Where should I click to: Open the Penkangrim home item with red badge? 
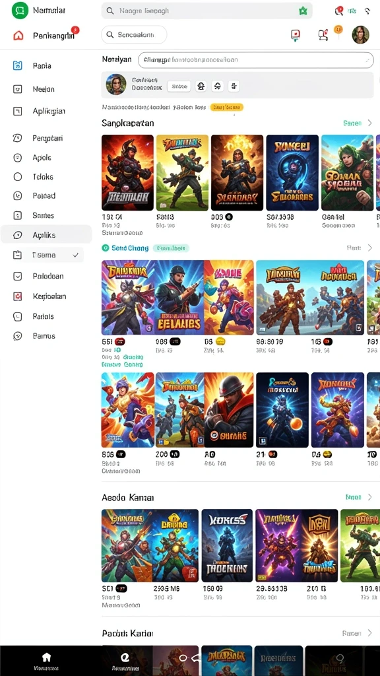[46, 36]
